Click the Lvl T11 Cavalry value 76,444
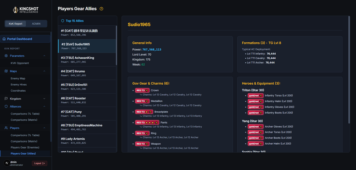The width and height of the screenshot is (356, 170). point(271,58)
